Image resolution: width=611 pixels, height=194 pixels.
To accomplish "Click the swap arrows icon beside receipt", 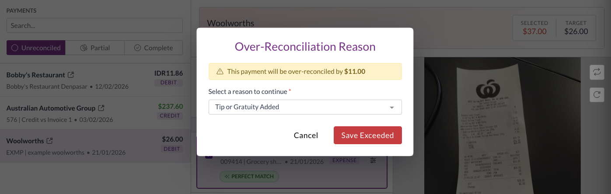I will pyautogui.click(x=597, y=73).
